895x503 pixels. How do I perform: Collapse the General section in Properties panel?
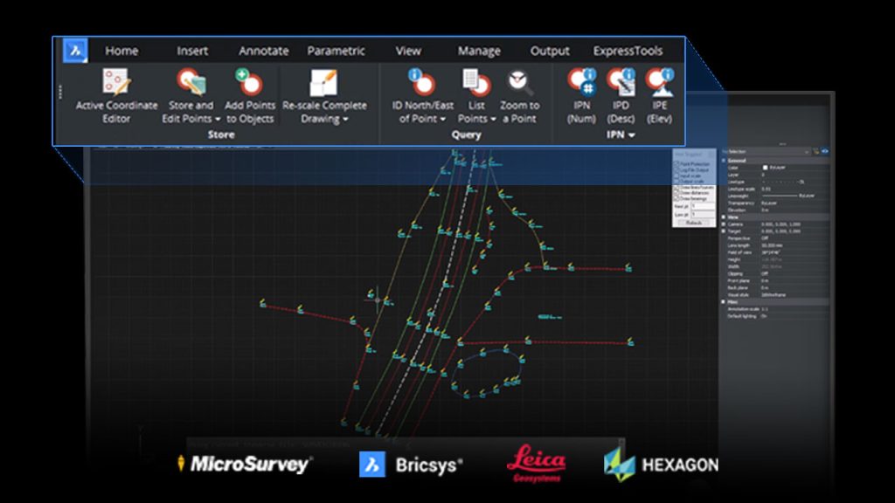(725, 160)
